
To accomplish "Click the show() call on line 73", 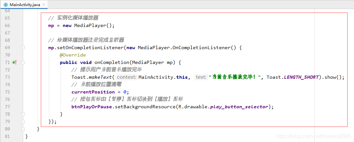I will (332, 77).
